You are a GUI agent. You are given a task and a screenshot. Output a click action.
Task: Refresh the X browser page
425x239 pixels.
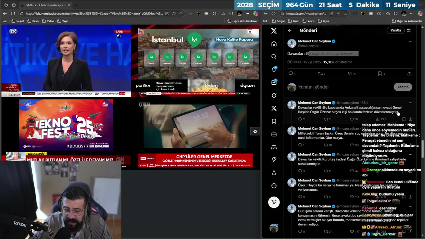(x=273, y=14)
